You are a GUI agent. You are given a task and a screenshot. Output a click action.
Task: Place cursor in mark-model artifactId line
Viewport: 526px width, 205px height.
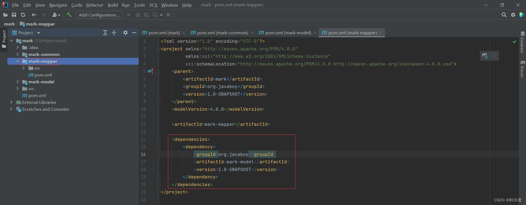pos(241,162)
